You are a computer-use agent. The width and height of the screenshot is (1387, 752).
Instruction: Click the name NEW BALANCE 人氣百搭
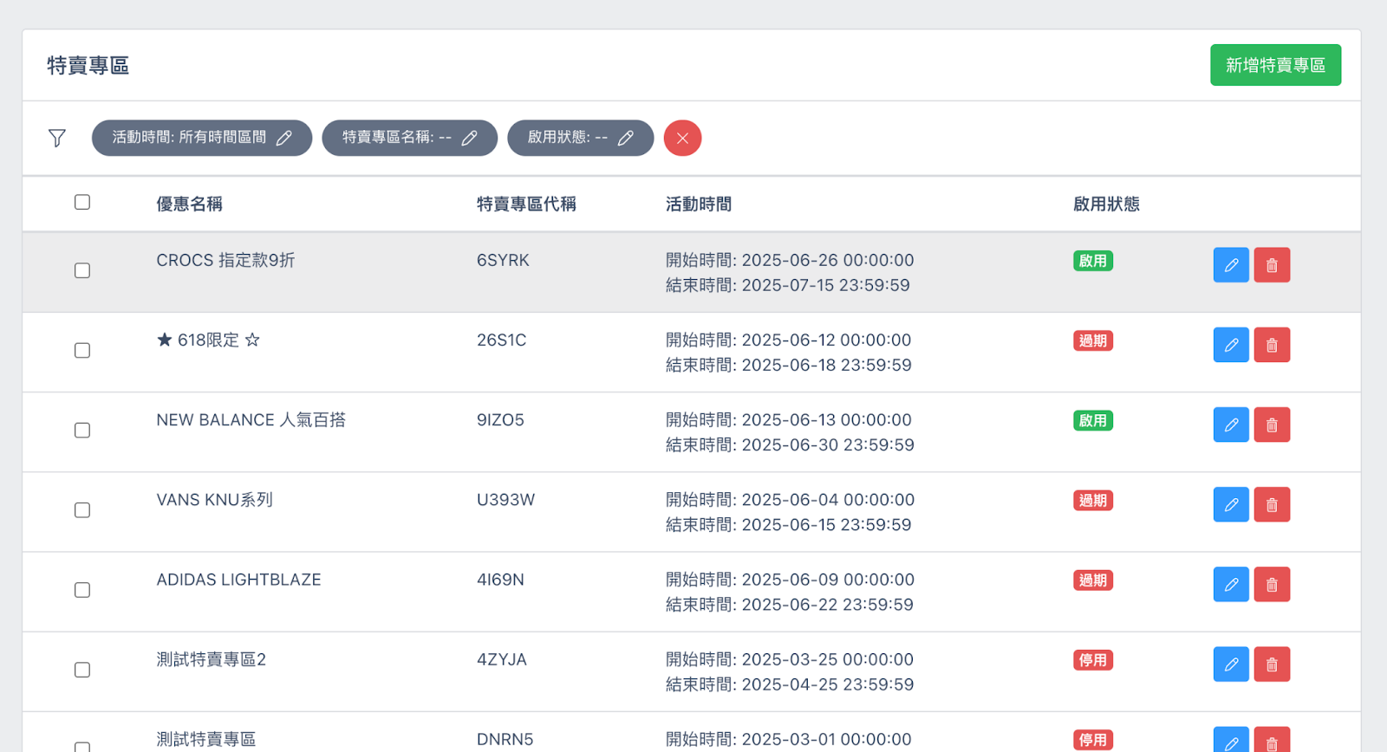251,419
